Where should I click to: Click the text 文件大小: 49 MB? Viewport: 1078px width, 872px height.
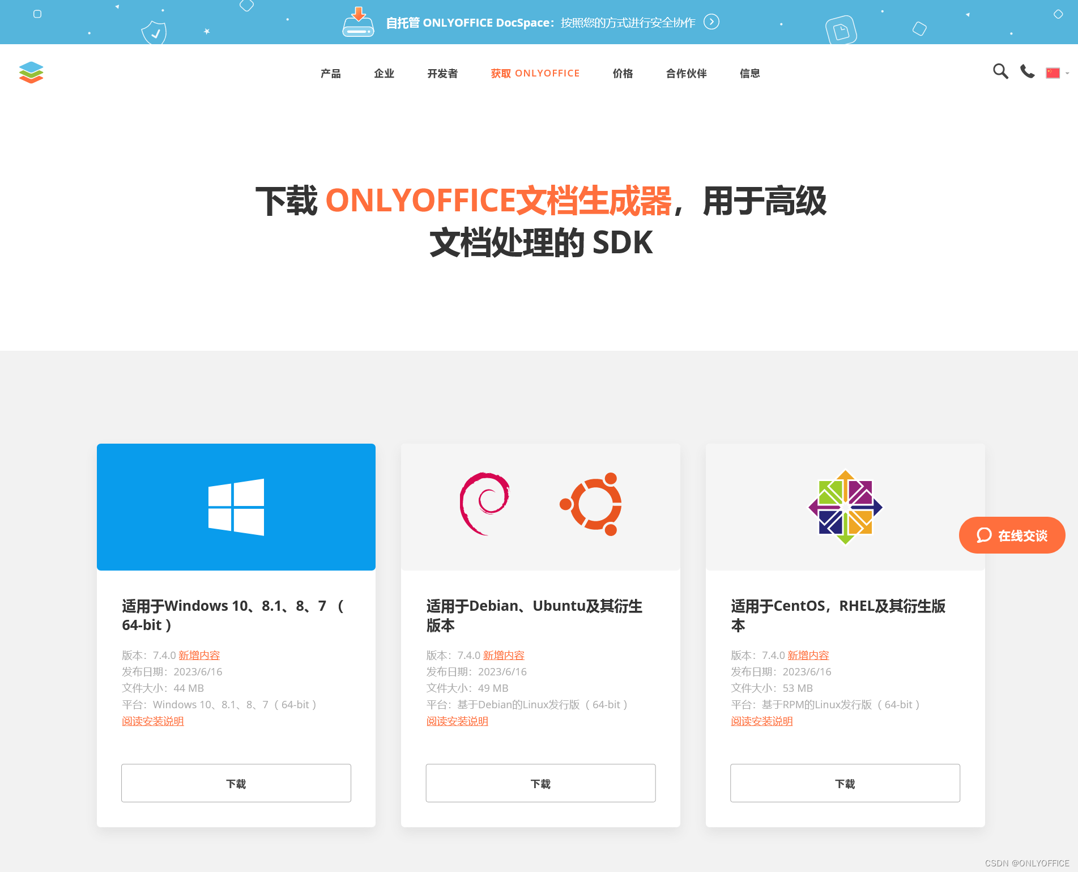467,688
